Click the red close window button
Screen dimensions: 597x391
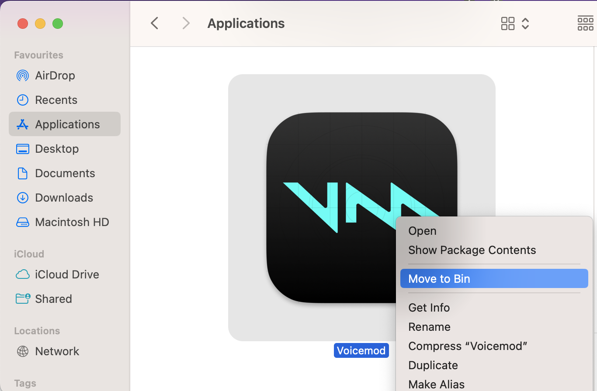tap(23, 24)
